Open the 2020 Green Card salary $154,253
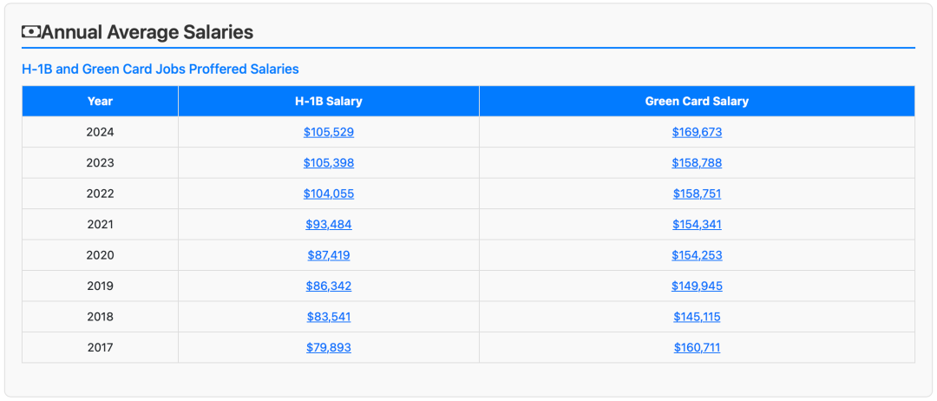Screen dimensions: 937x401 click(x=697, y=255)
